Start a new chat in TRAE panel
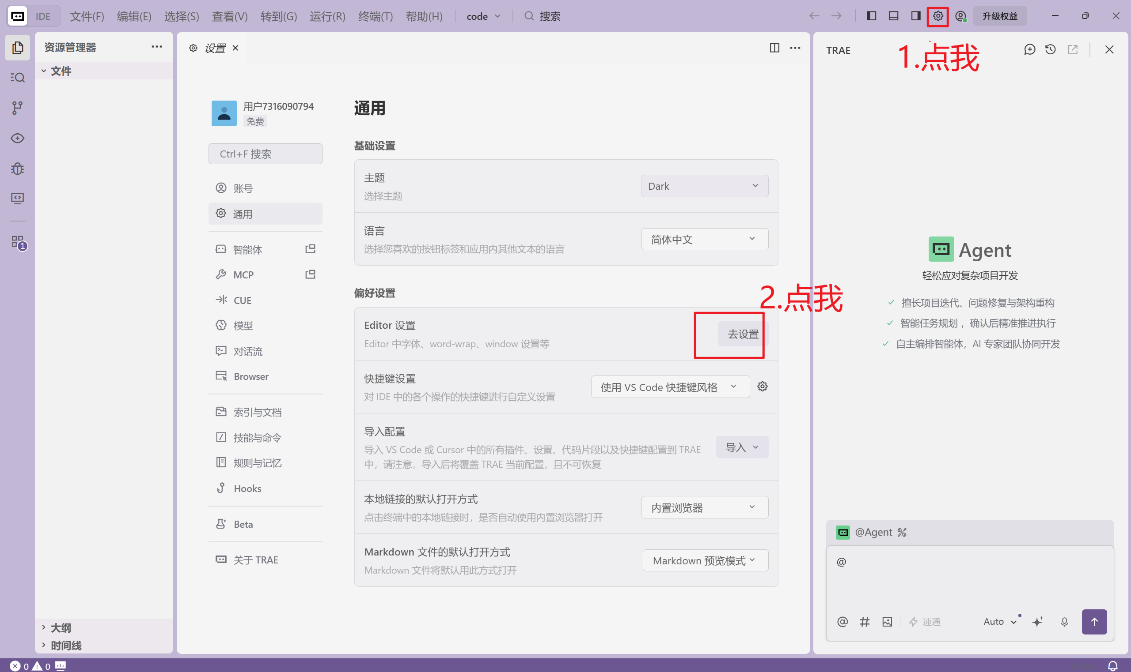This screenshot has width=1131, height=672. (1029, 49)
